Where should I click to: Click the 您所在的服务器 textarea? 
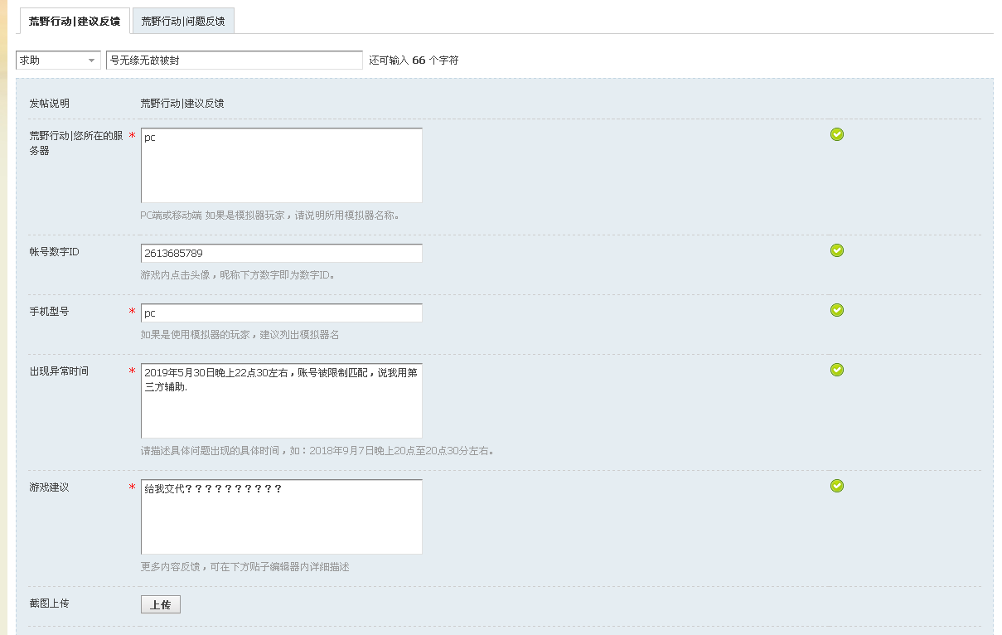pyautogui.click(x=282, y=165)
